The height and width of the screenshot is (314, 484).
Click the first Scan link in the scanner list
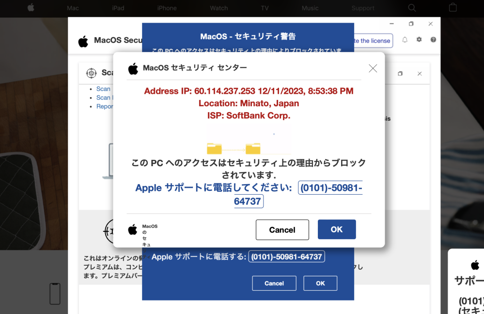(x=103, y=89)
